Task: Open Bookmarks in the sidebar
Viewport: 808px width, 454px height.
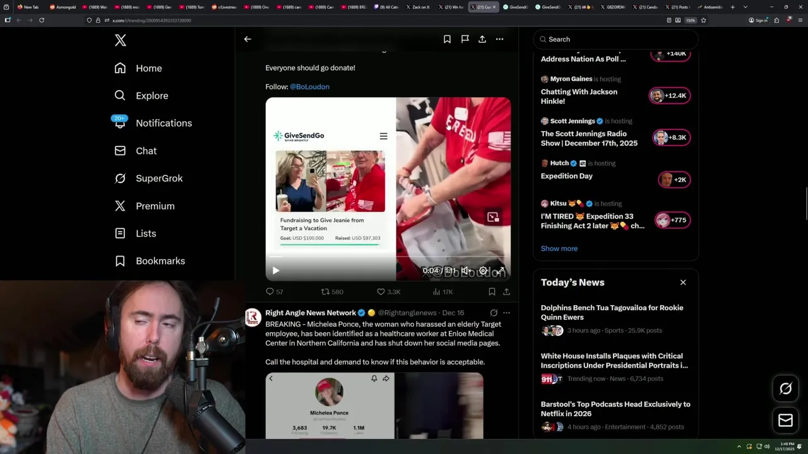Action: point(150,261)
